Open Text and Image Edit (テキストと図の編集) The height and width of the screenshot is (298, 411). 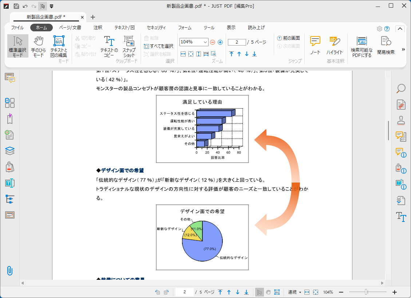click(59, 46)
